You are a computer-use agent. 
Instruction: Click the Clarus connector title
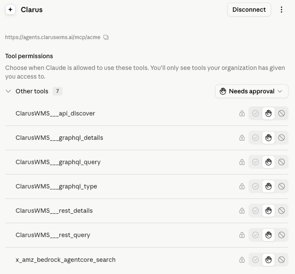pos(32,10)
